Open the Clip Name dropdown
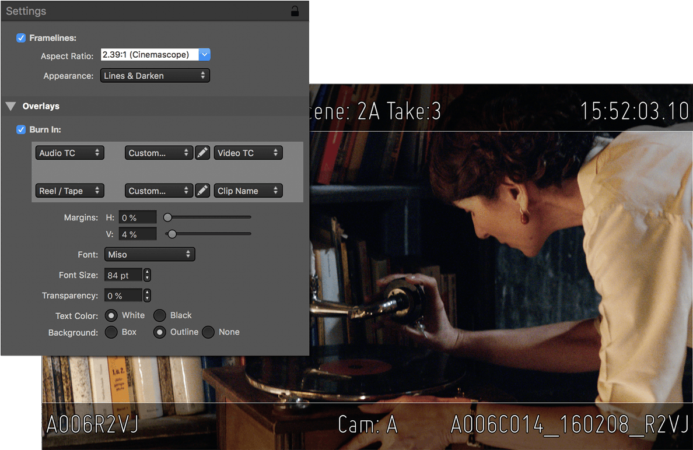 click(x=249, y=191)
